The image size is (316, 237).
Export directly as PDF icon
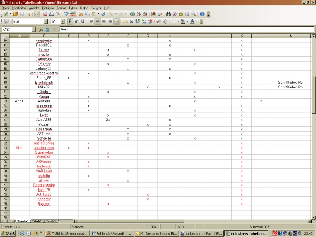[45, 14]
